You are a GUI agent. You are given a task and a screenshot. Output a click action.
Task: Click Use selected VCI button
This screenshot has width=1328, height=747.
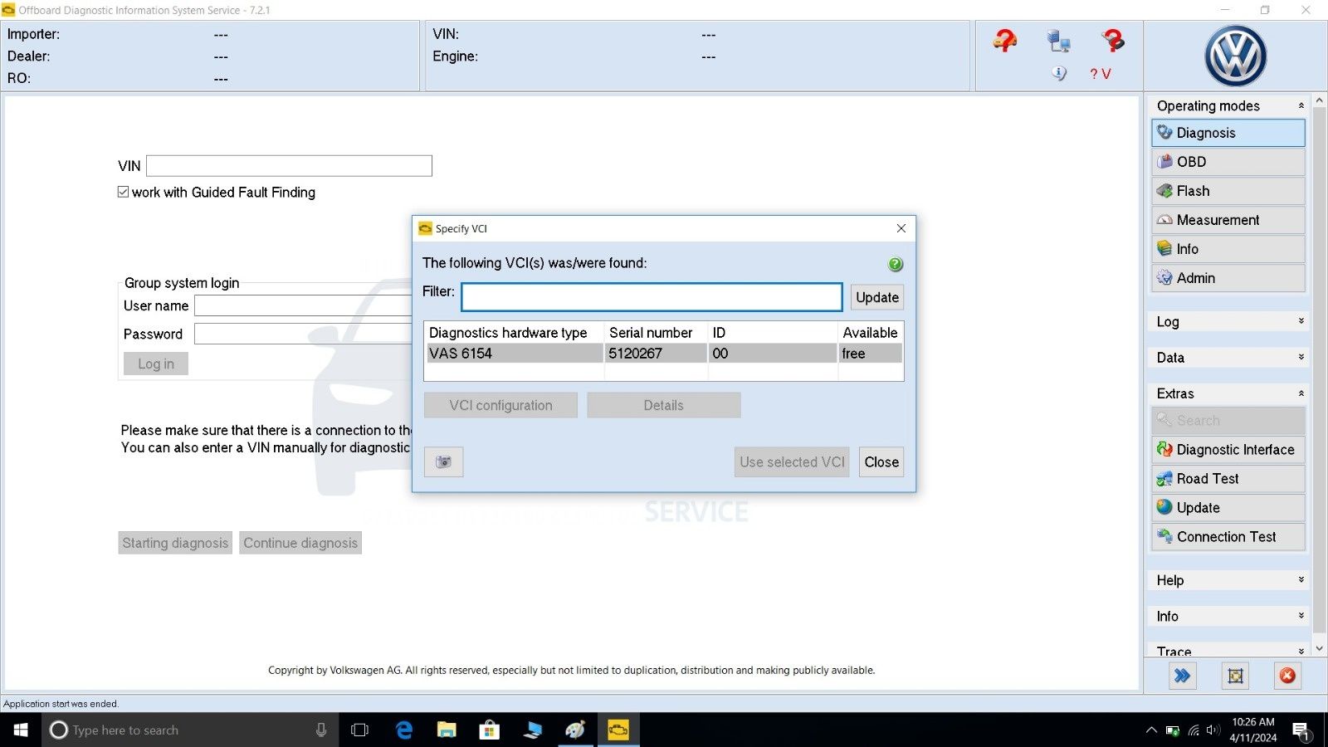[x=792, y=461]
